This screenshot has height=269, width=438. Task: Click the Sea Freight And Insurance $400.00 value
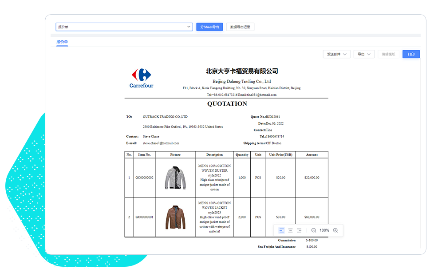(312, 247)
